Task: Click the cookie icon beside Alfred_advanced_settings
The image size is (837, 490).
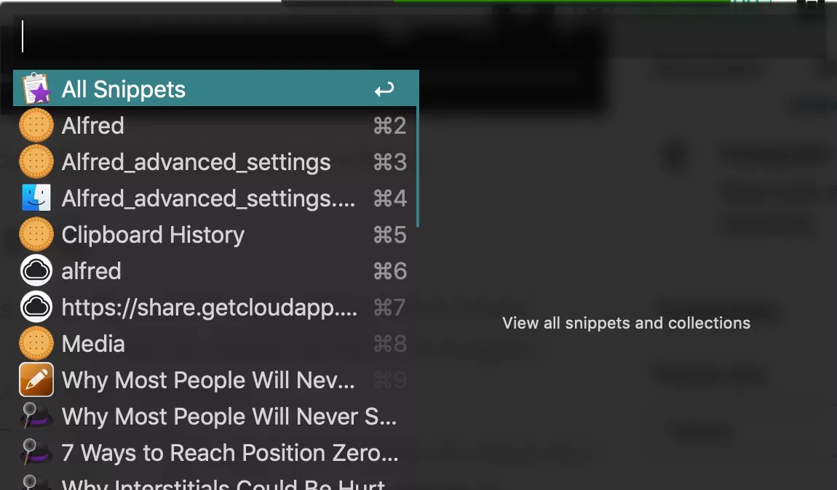Action: [x=36, y=161]
